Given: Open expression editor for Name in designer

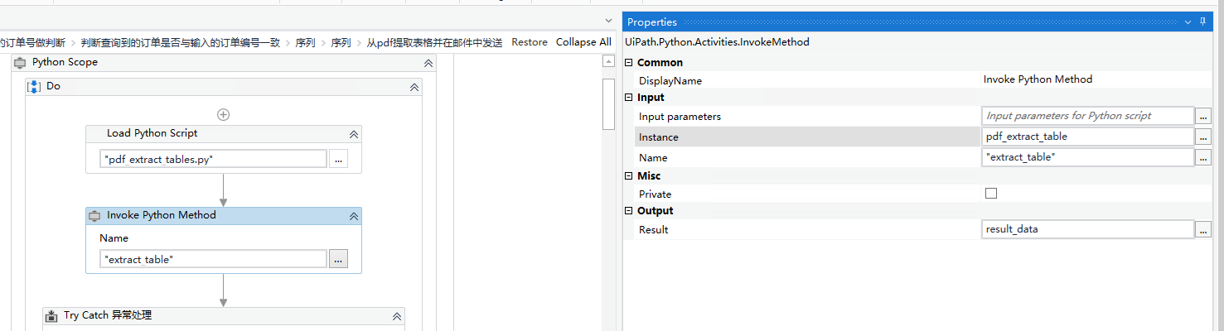Looking at the screenshot, I should pos(338,259).
